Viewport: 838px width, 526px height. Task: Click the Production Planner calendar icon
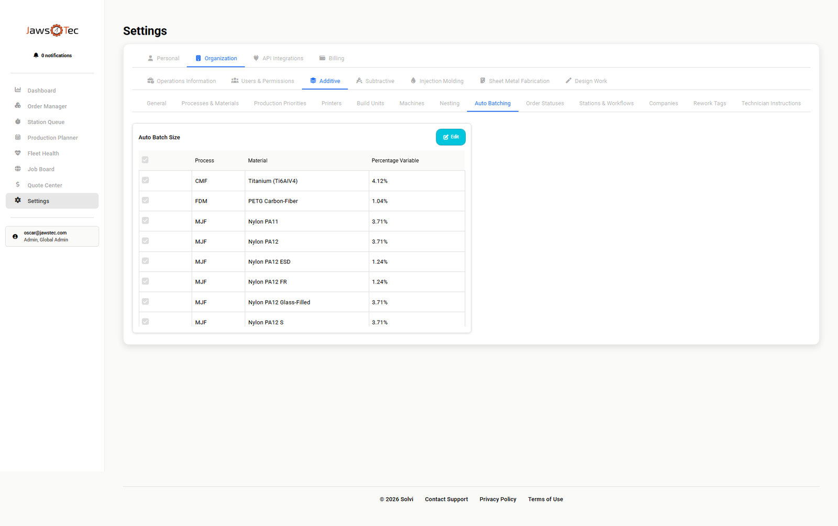coord(18,137)
